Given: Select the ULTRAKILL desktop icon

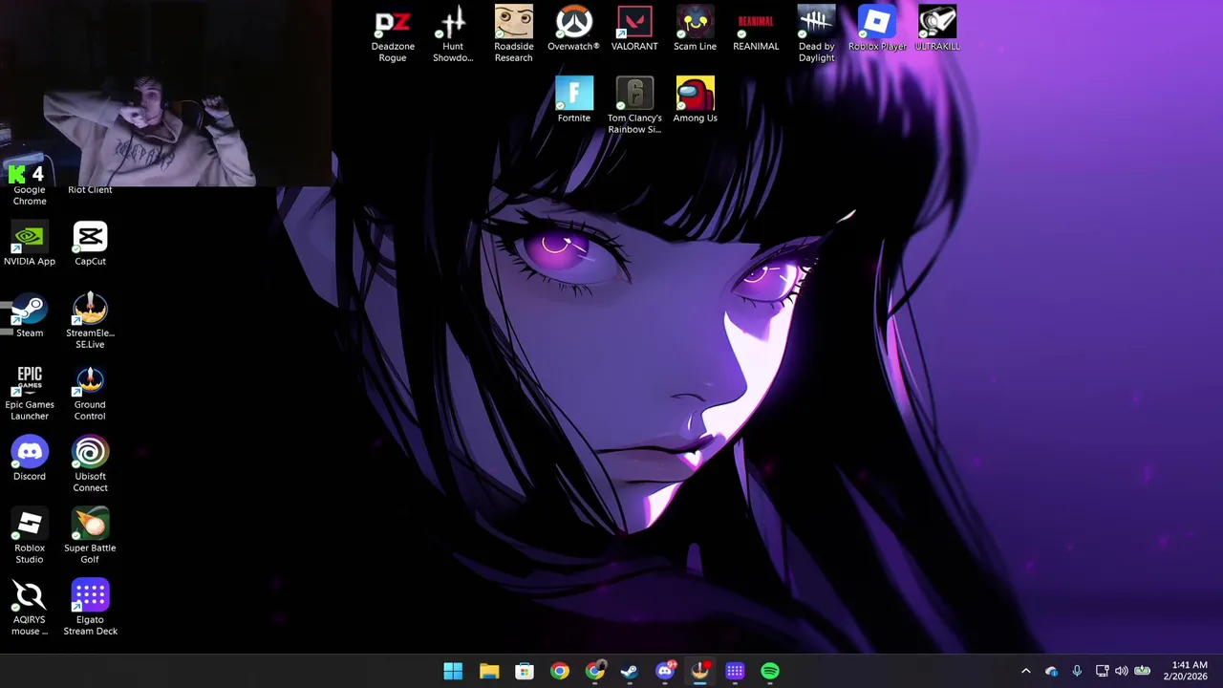Looking at the screenshot, I should (937, 29).
